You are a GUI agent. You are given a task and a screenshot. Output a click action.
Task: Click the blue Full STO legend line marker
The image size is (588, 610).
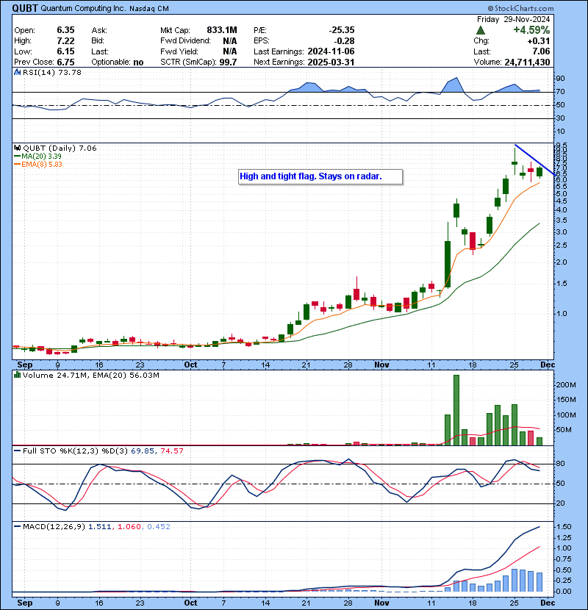[17, 451]
